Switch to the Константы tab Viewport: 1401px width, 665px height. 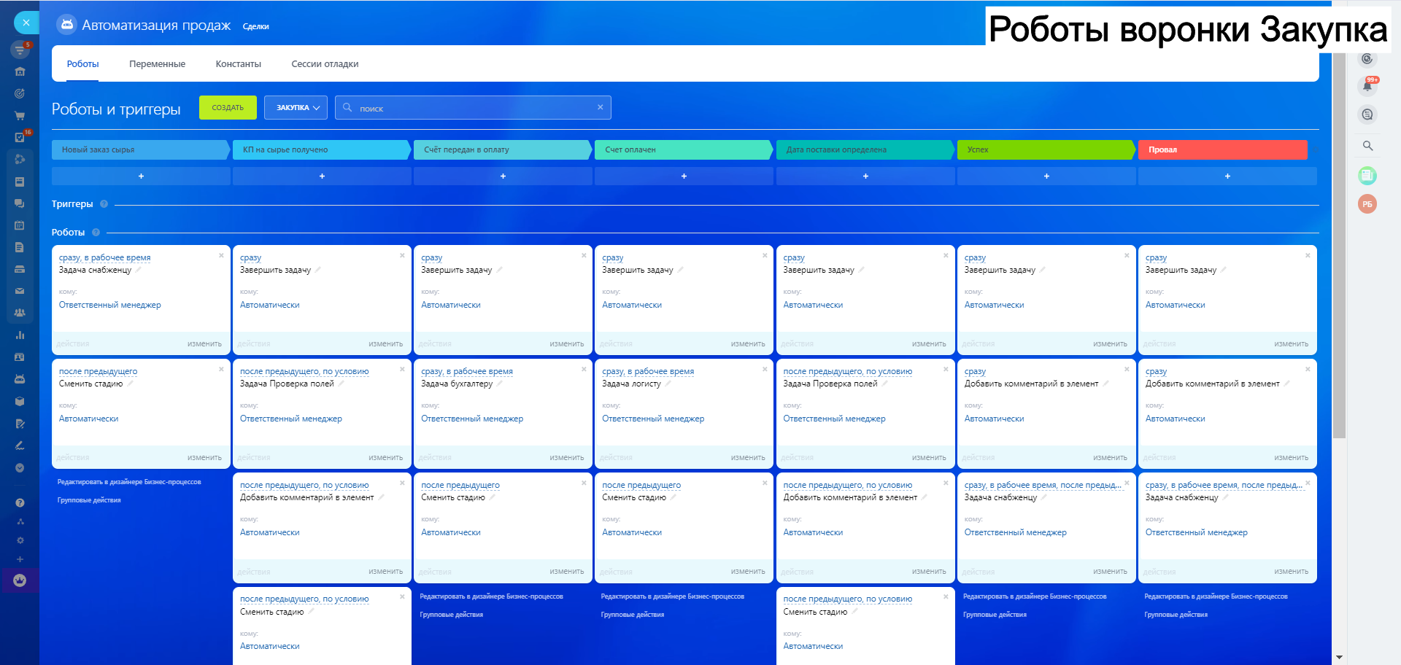238,64
